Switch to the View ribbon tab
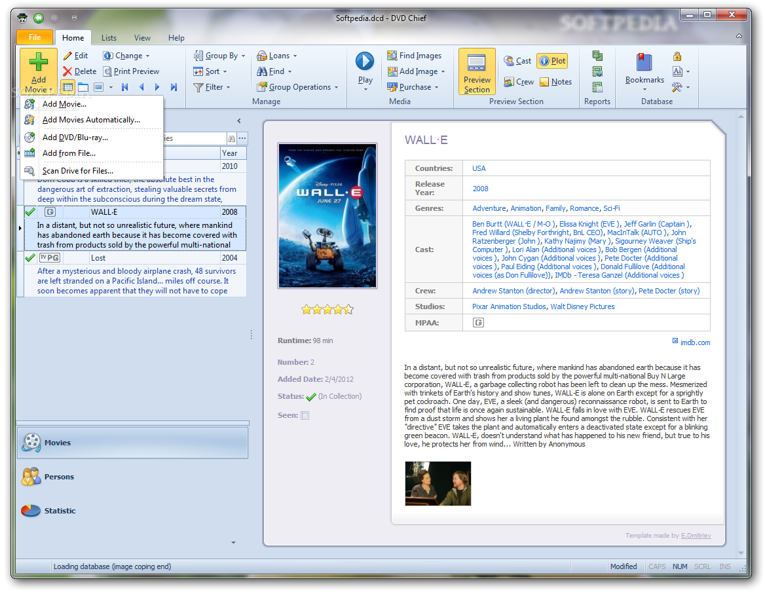The height and width of the screenshot is (592, 765). click(x=143, y=38)
